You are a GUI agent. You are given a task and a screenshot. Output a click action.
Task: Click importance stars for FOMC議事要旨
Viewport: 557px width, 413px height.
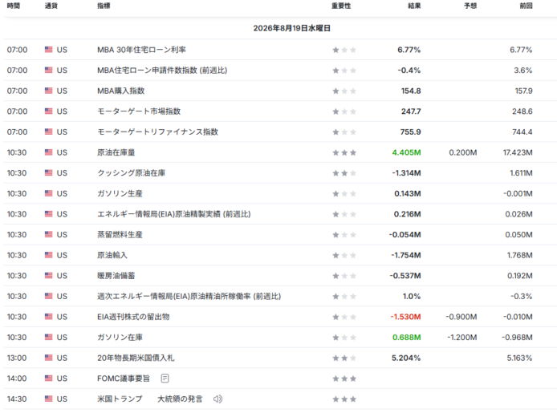click(x=344, y=379)
